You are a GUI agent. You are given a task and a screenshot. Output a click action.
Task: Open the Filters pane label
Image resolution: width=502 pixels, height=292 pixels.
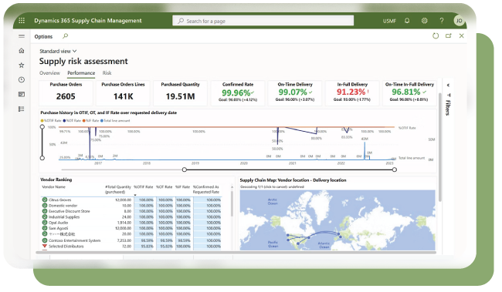tap(448, 107)
